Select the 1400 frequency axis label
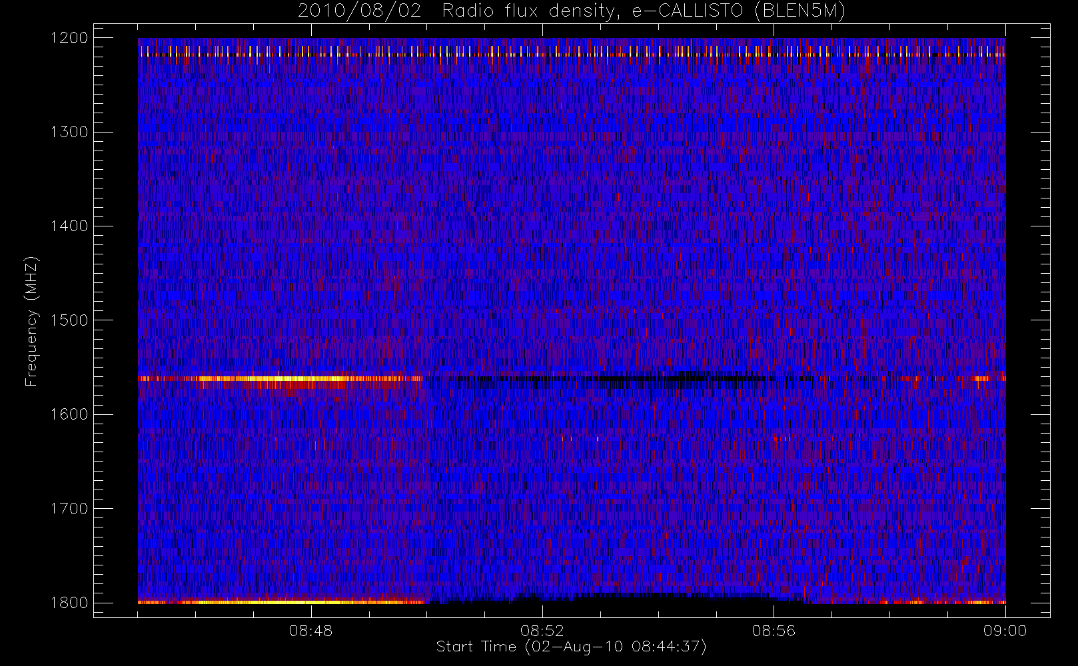 pos(69,226)
